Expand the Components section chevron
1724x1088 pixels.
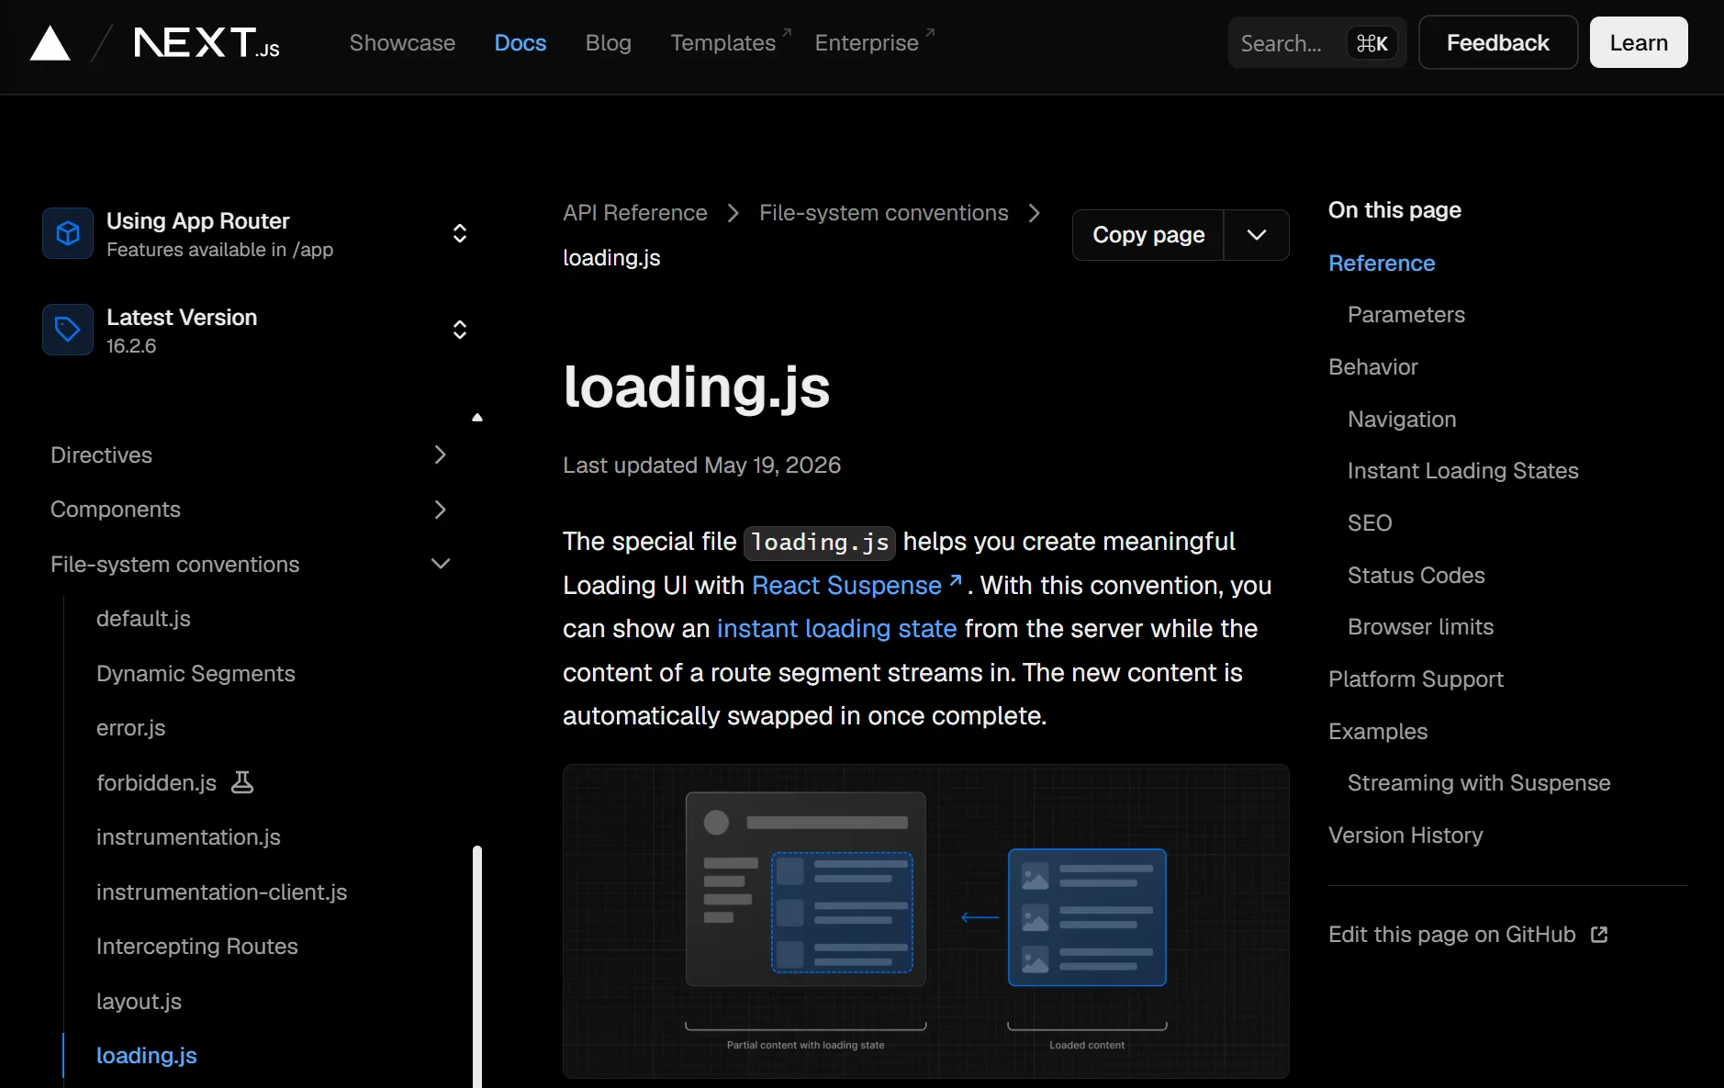(441, 510)
